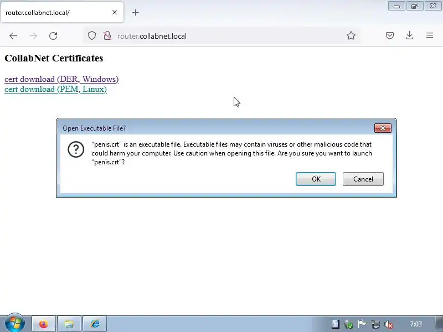Switch to Firefox in the taskbar
443x332 pixels.
pyautogui.click(x=44, y=324)
